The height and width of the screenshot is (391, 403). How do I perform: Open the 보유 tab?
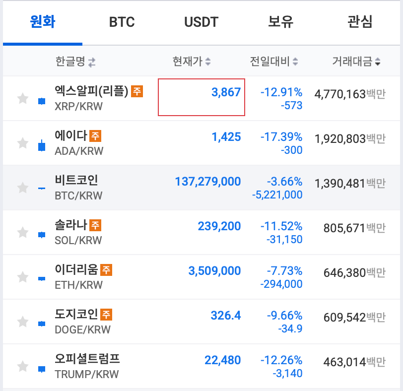(x=280, y=22)
